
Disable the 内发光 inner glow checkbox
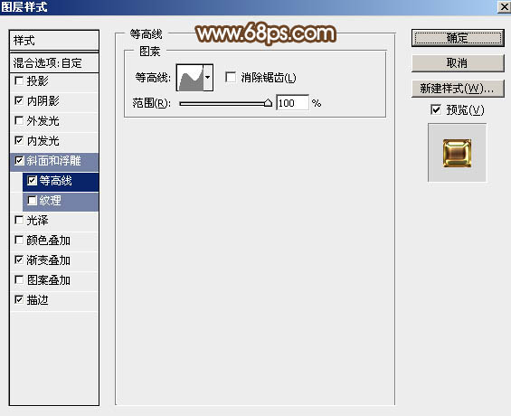click(19, 140)
